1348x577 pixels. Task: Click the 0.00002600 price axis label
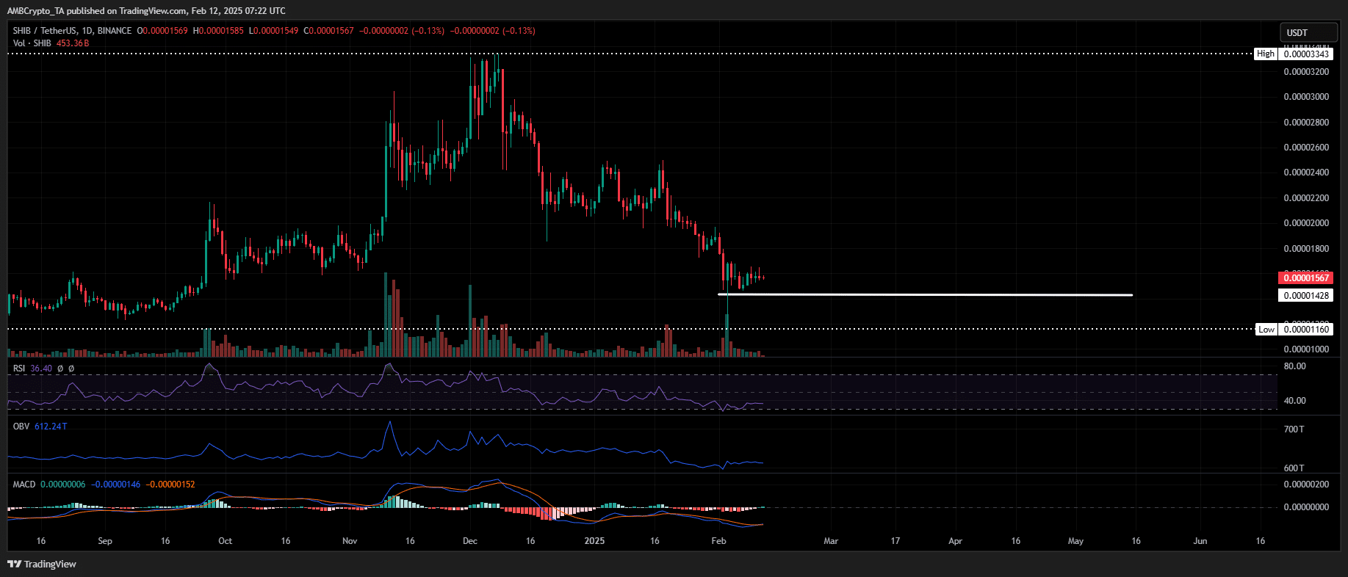tap(1306, 148)
